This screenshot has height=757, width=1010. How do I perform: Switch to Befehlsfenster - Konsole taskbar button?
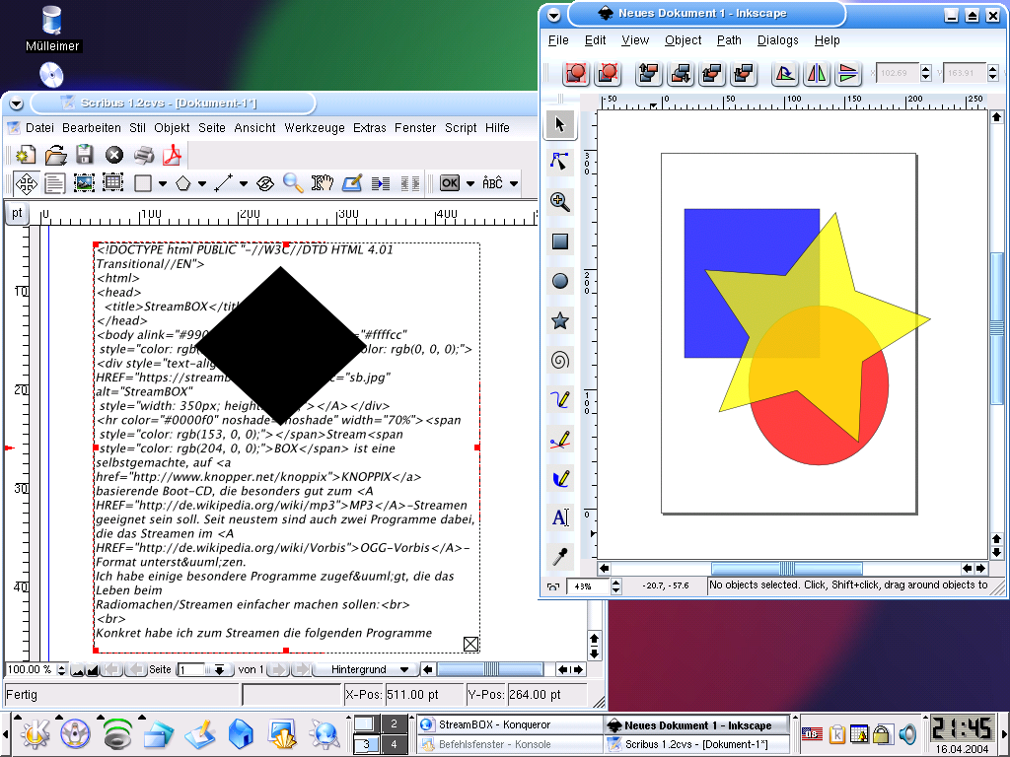tap(508, 744)
